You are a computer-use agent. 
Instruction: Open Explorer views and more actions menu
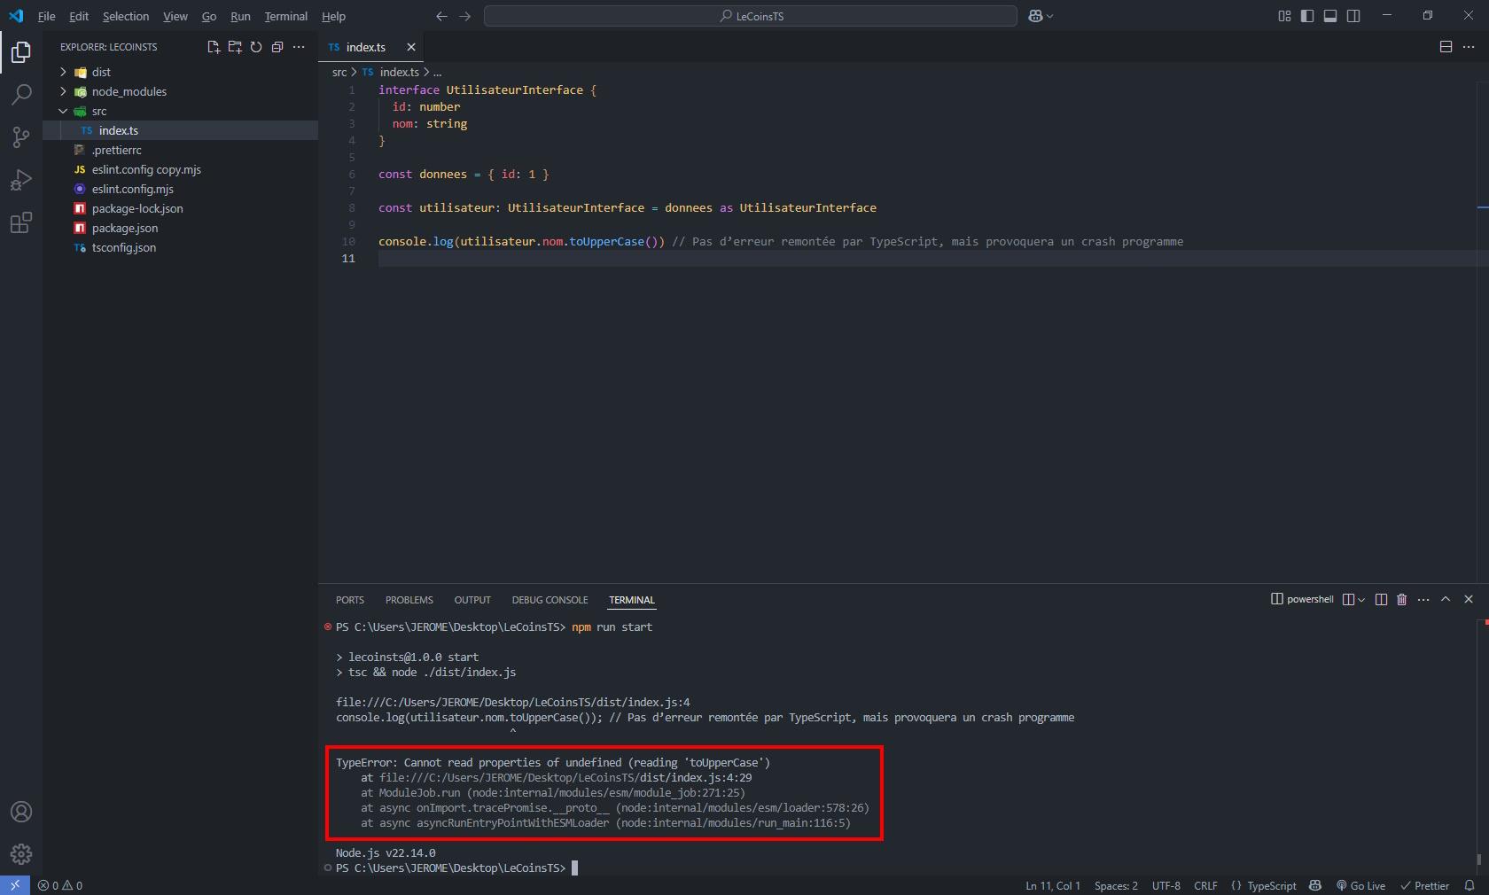299,47
